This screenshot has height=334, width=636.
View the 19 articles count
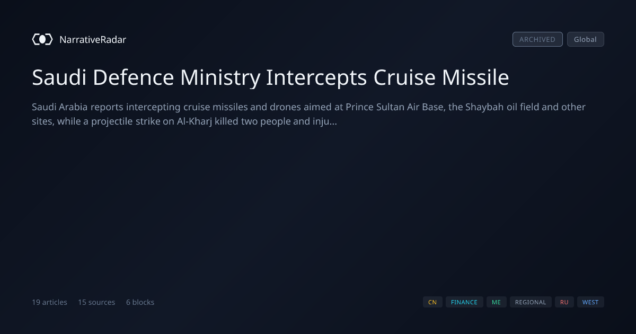click(x=49, y=302)
